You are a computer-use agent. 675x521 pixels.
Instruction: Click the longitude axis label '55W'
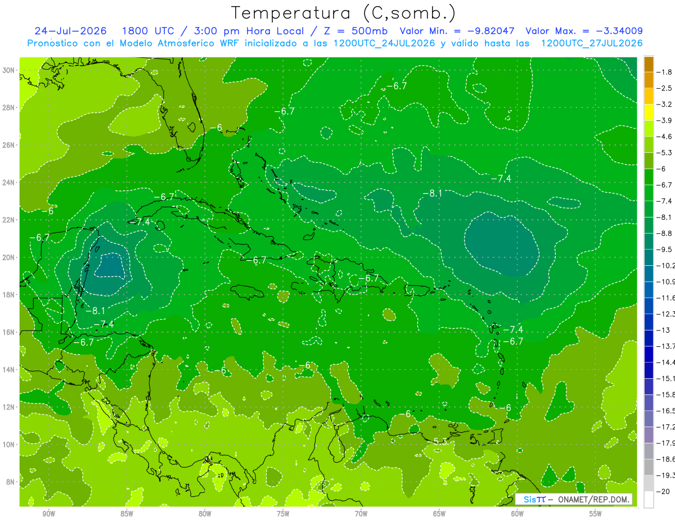coord(596,514)
